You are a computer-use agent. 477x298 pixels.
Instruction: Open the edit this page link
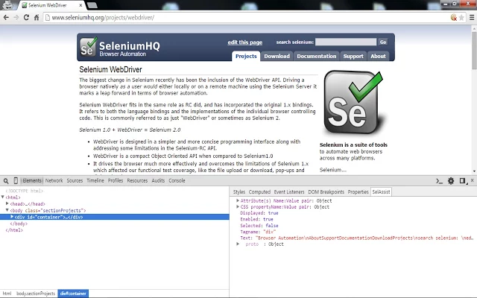(x=245, y=42)
